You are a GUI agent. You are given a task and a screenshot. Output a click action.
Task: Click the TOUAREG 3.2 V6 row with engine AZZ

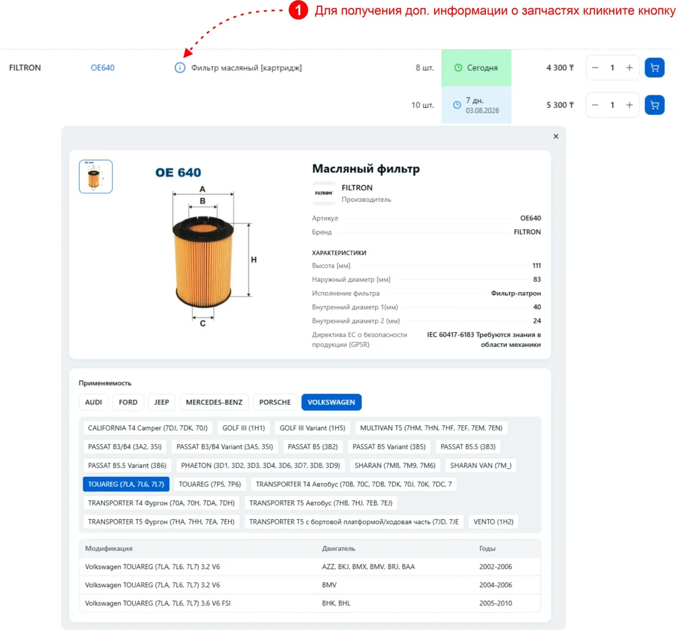pyautogui.click(x=310, y=567)
